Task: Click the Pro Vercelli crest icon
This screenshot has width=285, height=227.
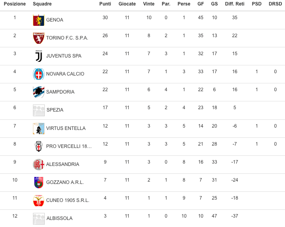Action: [38, 146]
